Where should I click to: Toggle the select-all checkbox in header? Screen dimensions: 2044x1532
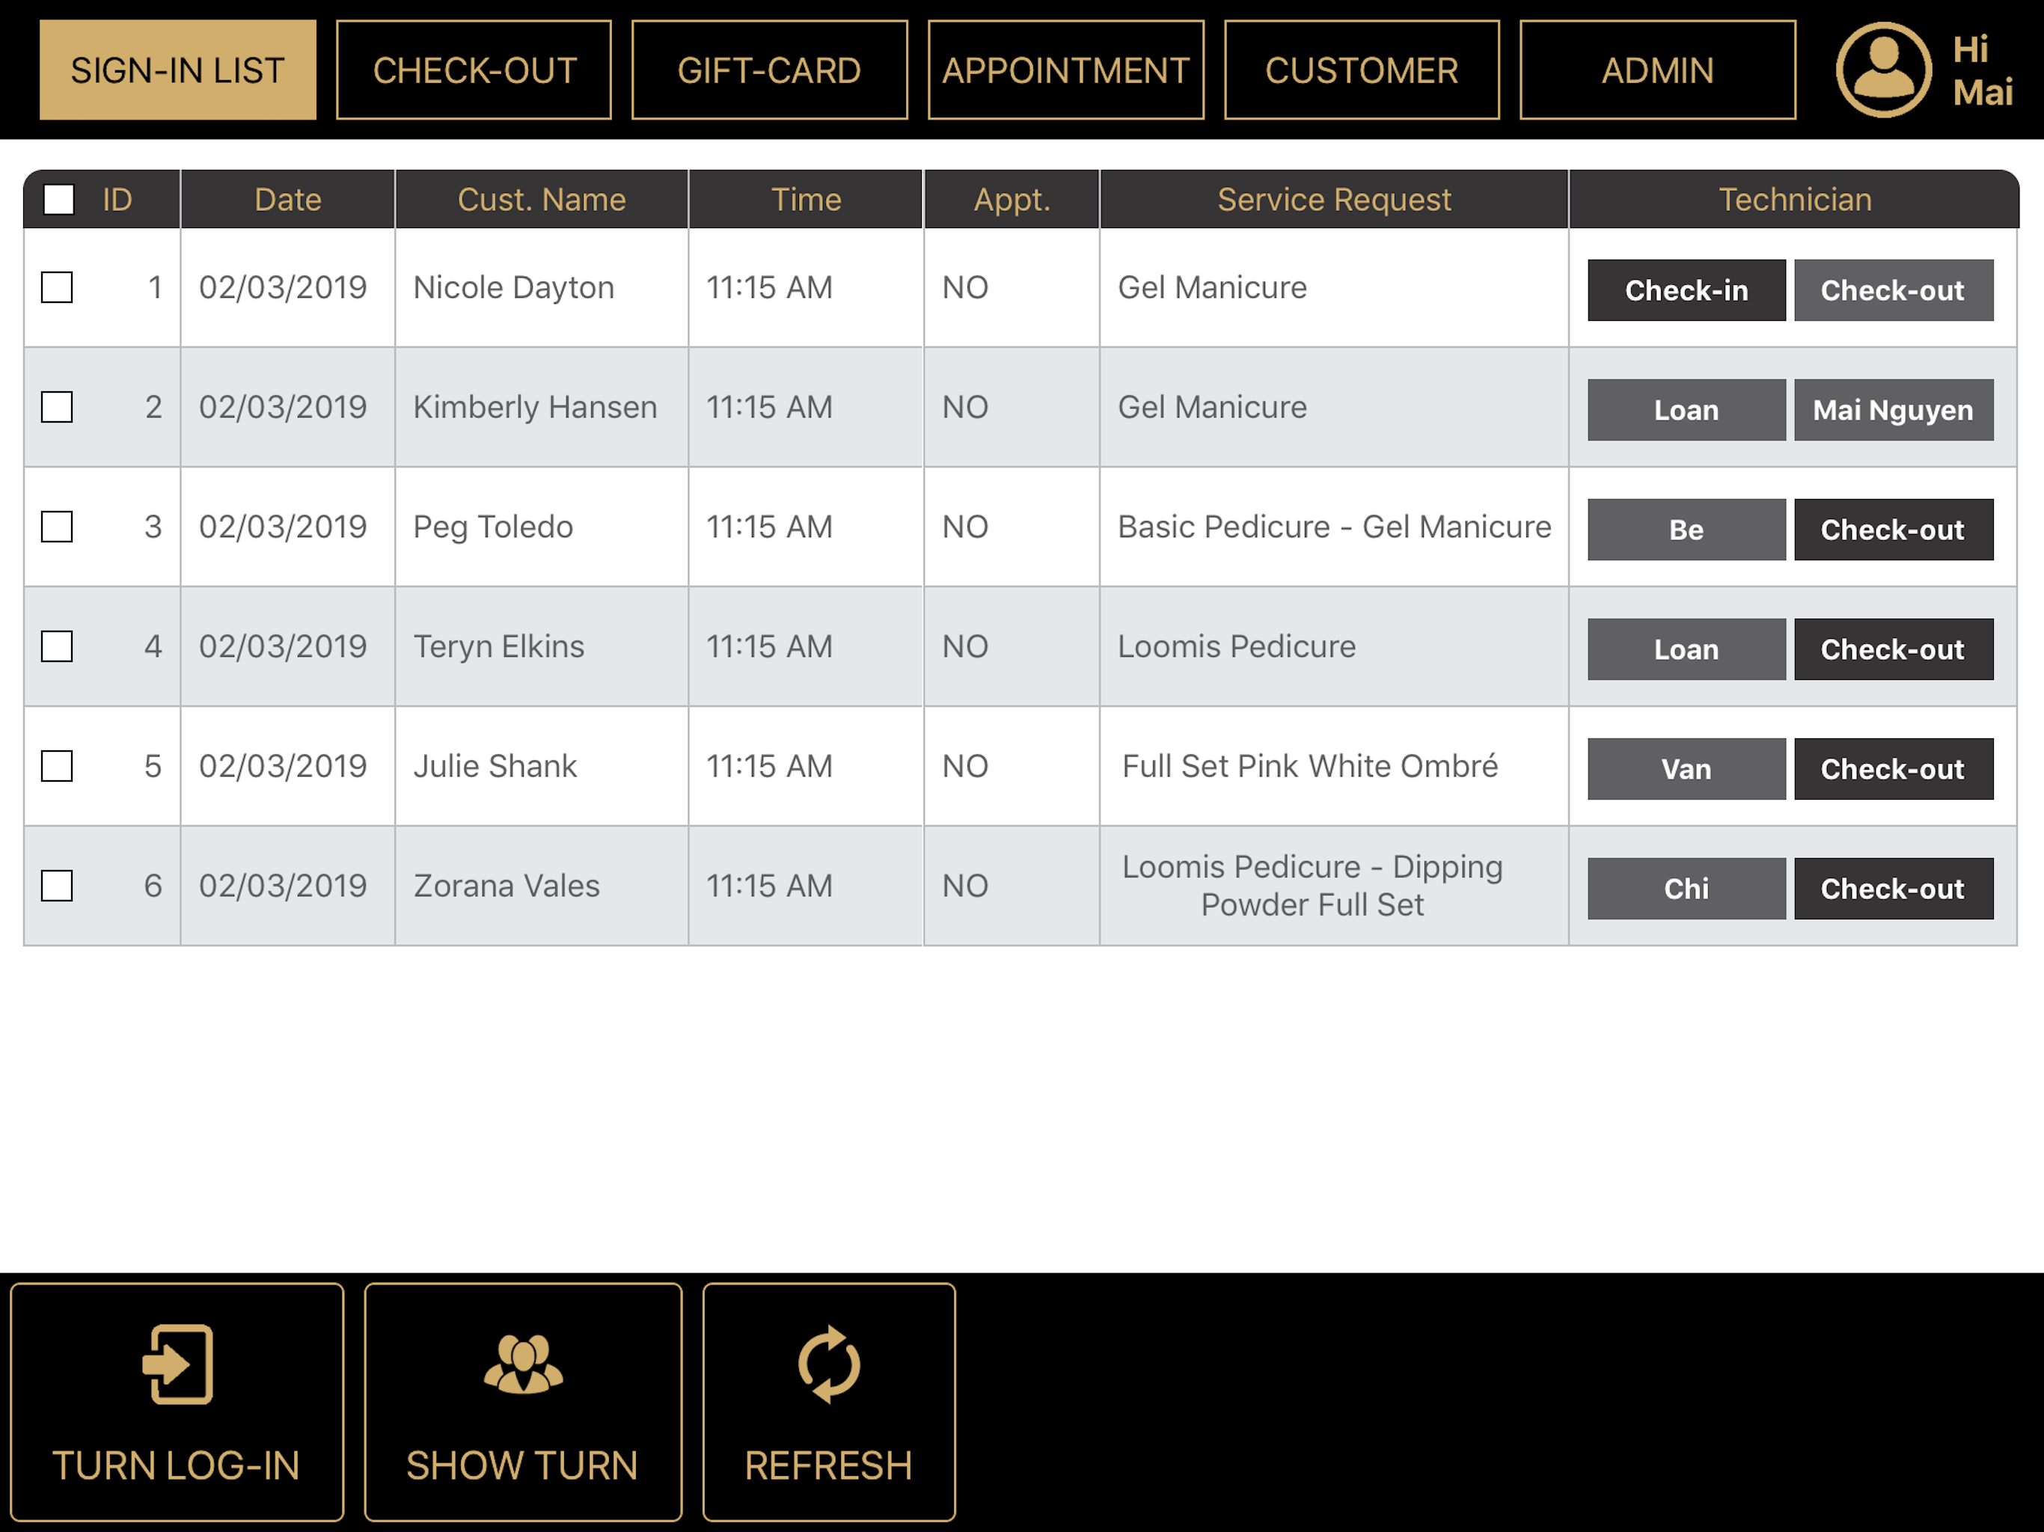[59, 200]
